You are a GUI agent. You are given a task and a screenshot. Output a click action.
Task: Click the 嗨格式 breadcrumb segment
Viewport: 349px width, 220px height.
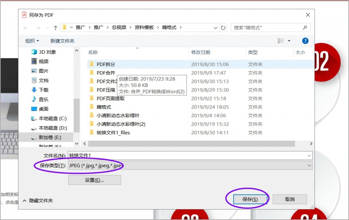pos(169,27)
